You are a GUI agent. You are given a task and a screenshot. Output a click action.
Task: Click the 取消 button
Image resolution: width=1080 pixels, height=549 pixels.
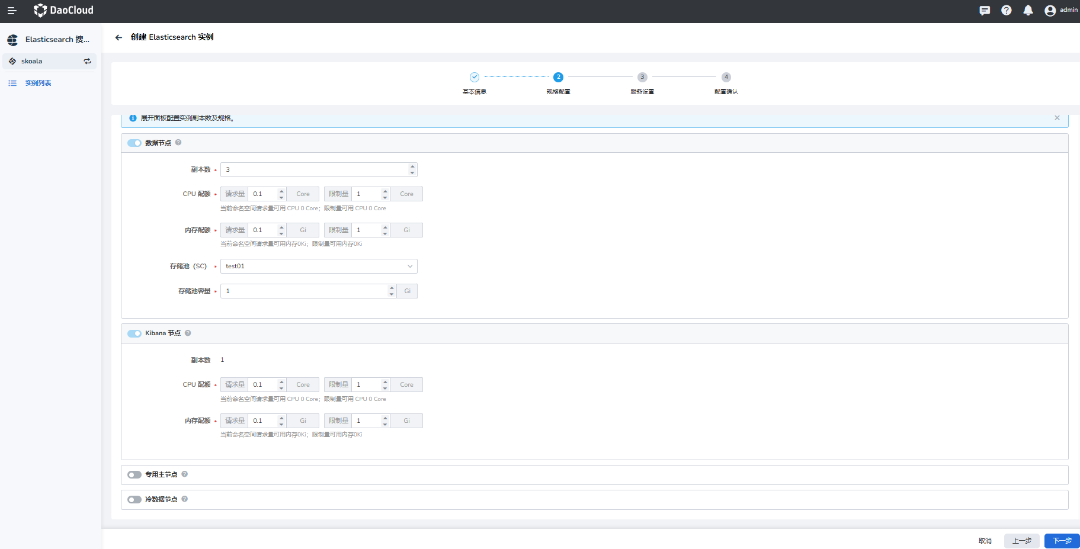[985, 541]
